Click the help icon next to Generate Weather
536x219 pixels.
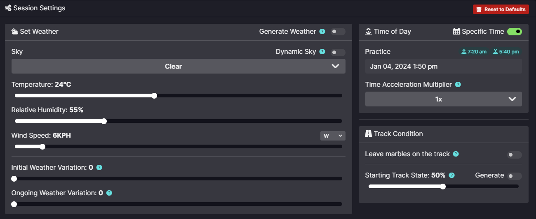[322, 32]
